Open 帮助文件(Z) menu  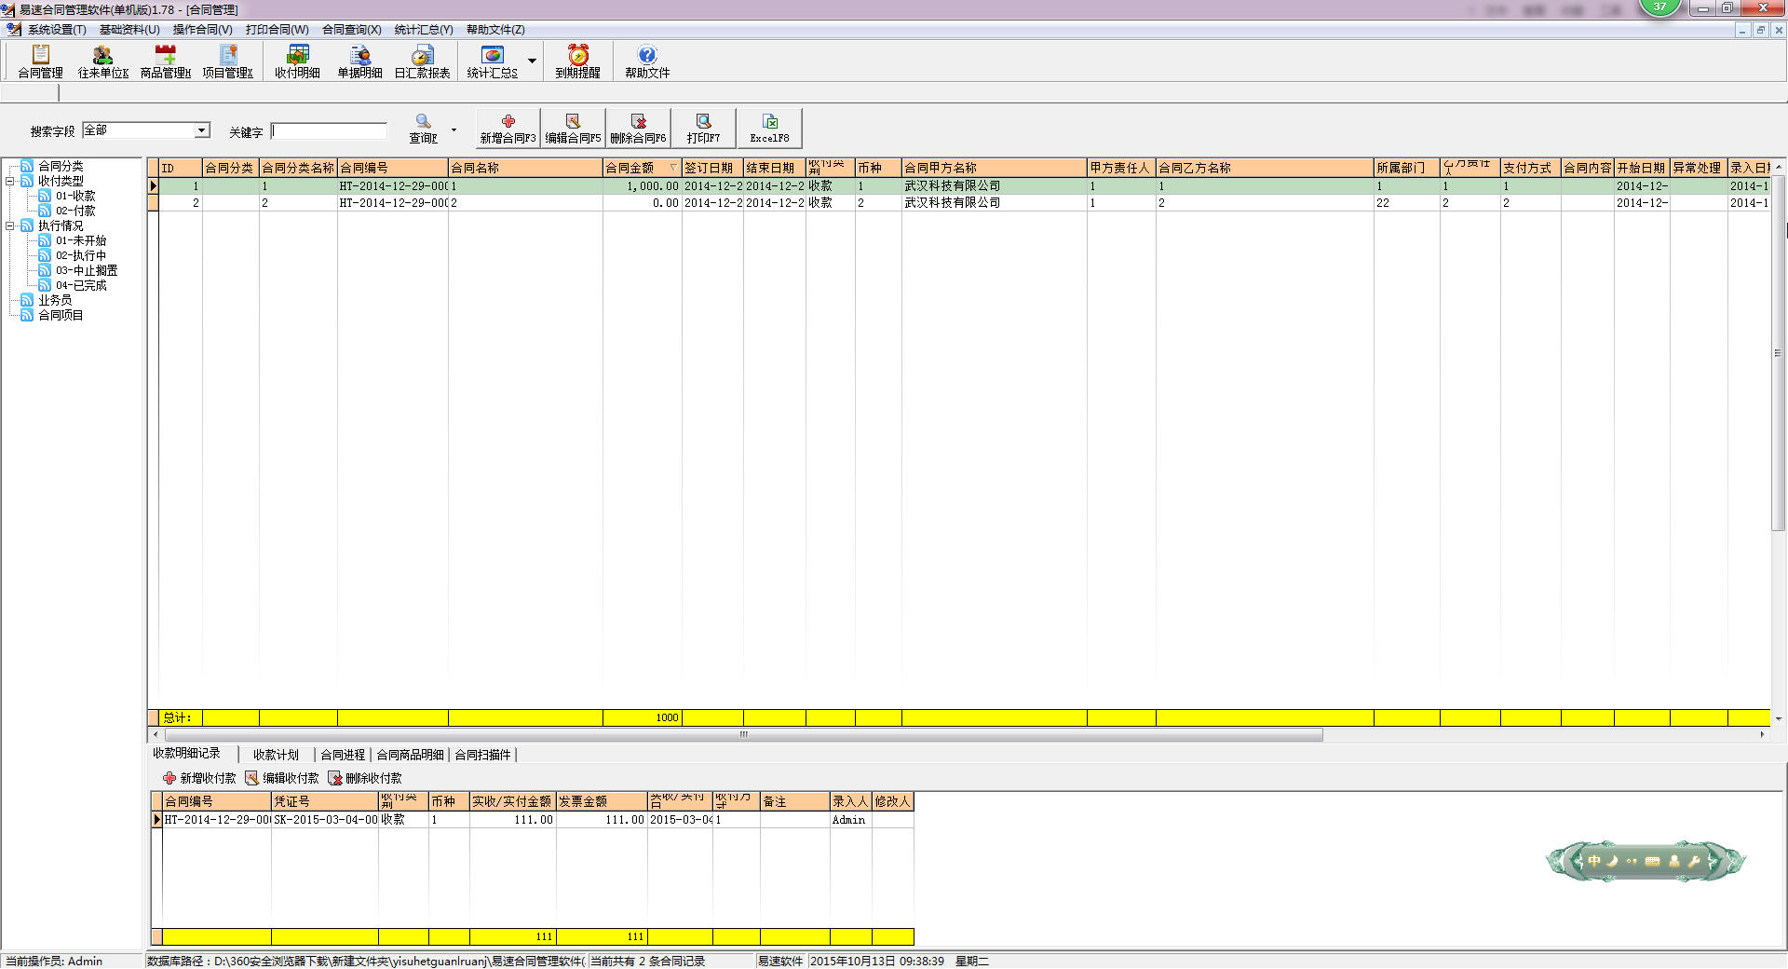click(495, 30)
